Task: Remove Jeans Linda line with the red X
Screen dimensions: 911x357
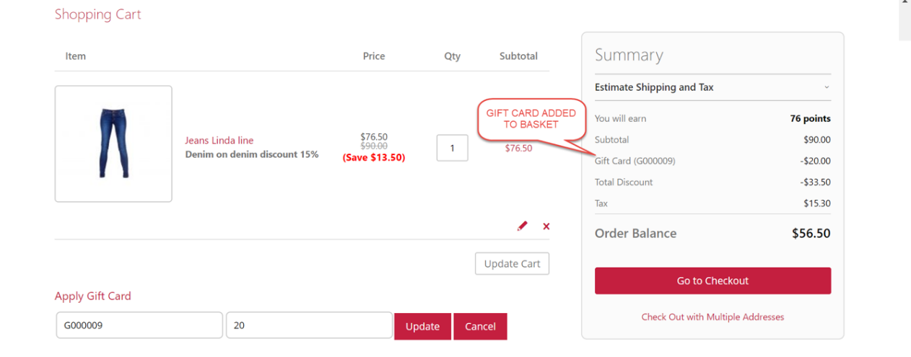Action: (x=546, y=226)
